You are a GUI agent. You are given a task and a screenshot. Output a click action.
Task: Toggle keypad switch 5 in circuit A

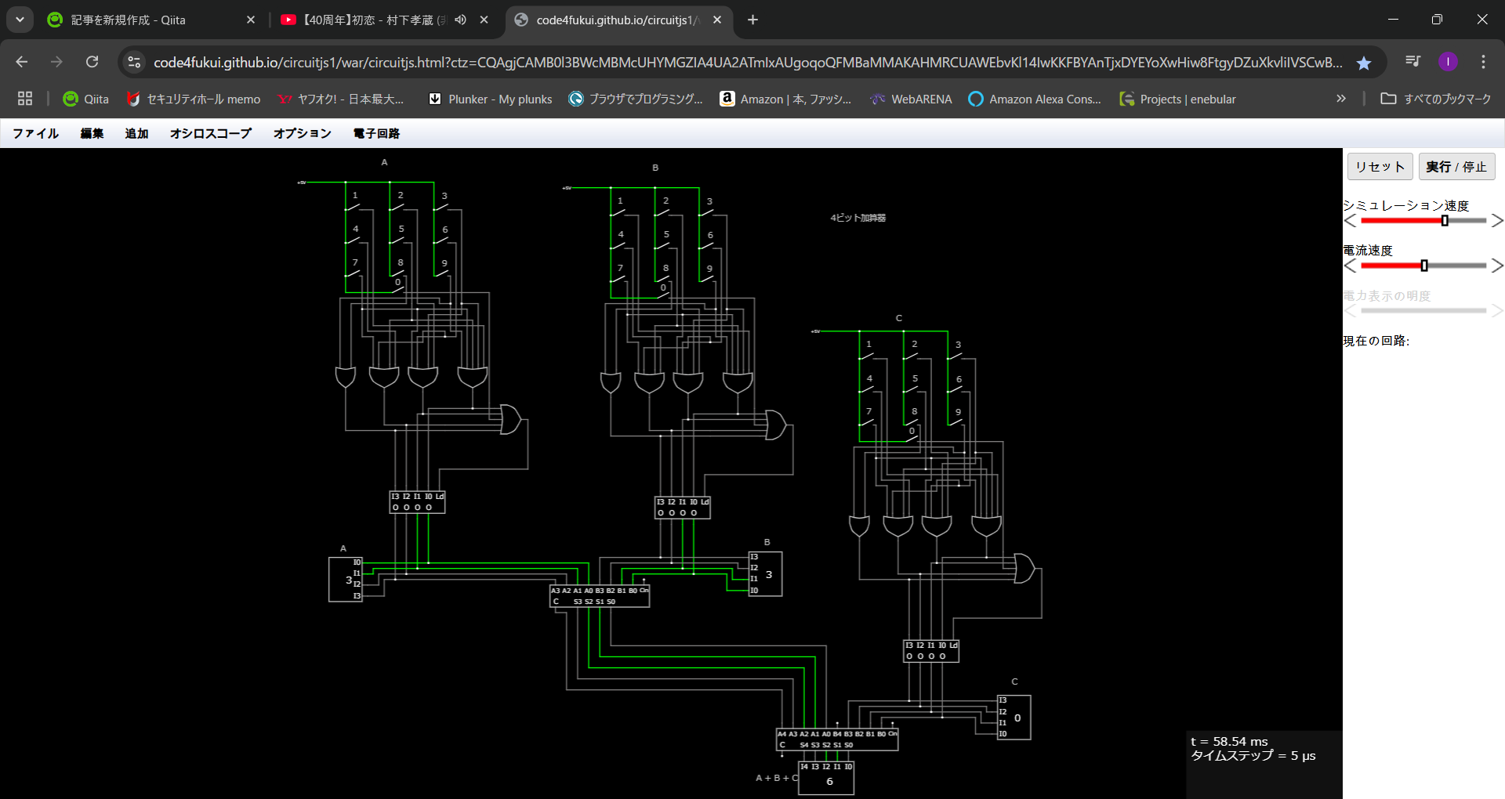[x=397, y=240]
